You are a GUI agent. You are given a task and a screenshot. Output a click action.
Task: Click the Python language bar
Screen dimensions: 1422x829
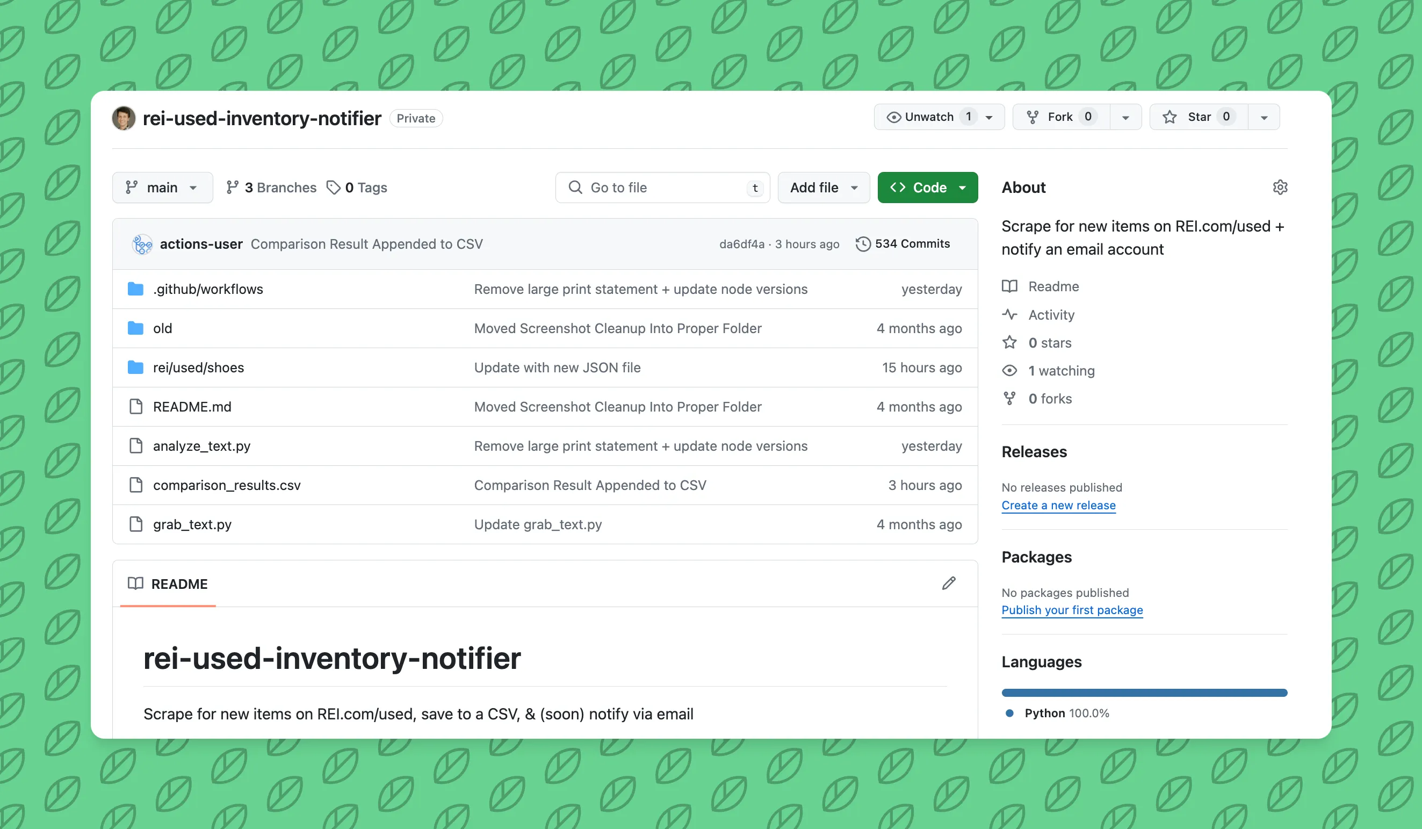(1144, 693)
